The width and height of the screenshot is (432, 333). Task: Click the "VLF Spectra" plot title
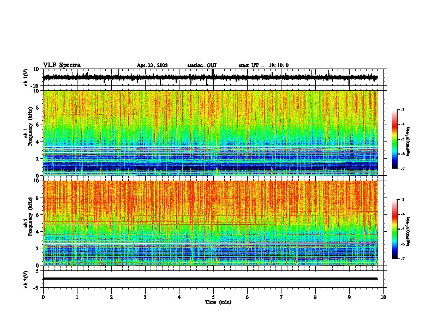pos(62,65)
